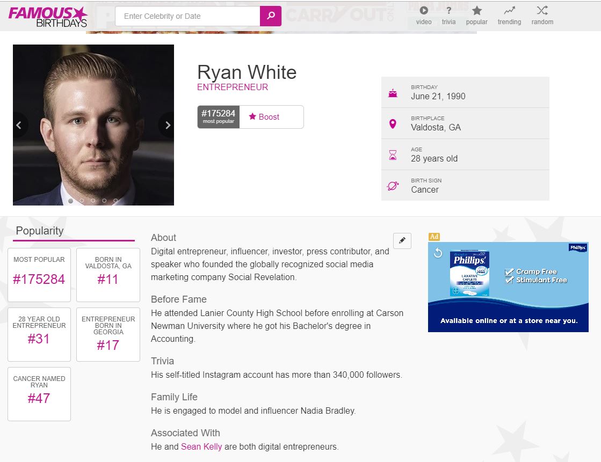Click the Trivia section heading
The image size is (601, 462).
pos(163,361)
